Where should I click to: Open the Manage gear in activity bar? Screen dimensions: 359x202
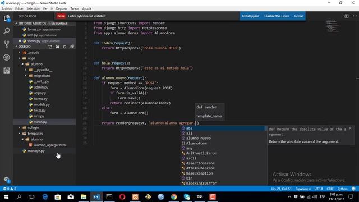pos(7,180)
